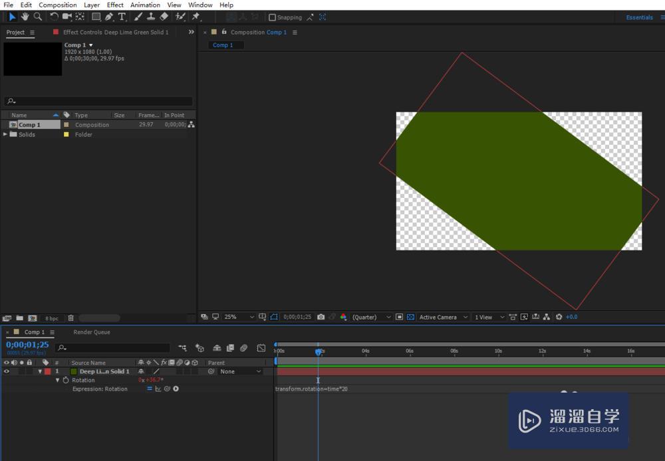The image size is (665, 461).
Task: Toggle the composition viewer lock icon
Action: (x=224, y=32)
